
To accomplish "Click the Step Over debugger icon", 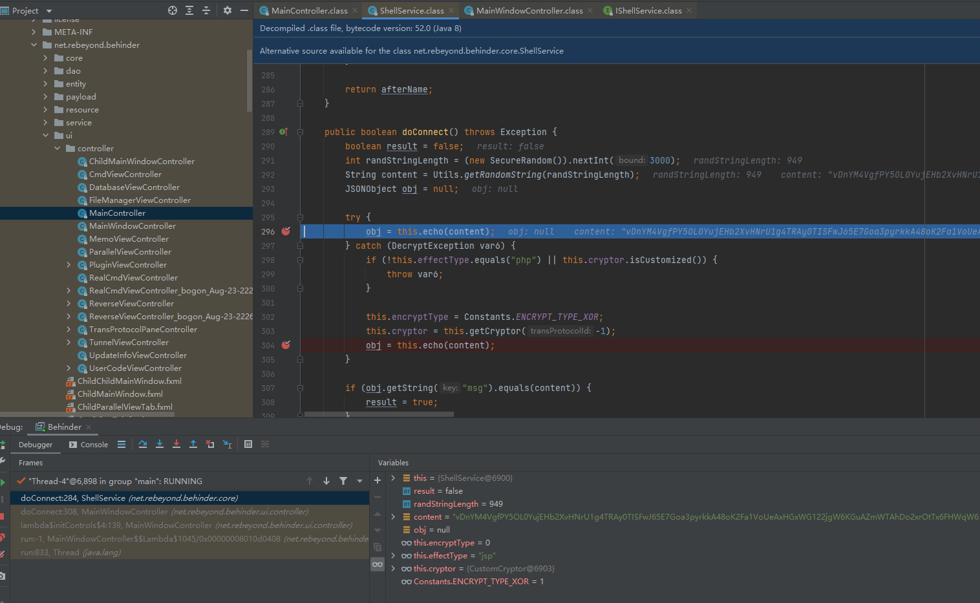I will point(143,444).
